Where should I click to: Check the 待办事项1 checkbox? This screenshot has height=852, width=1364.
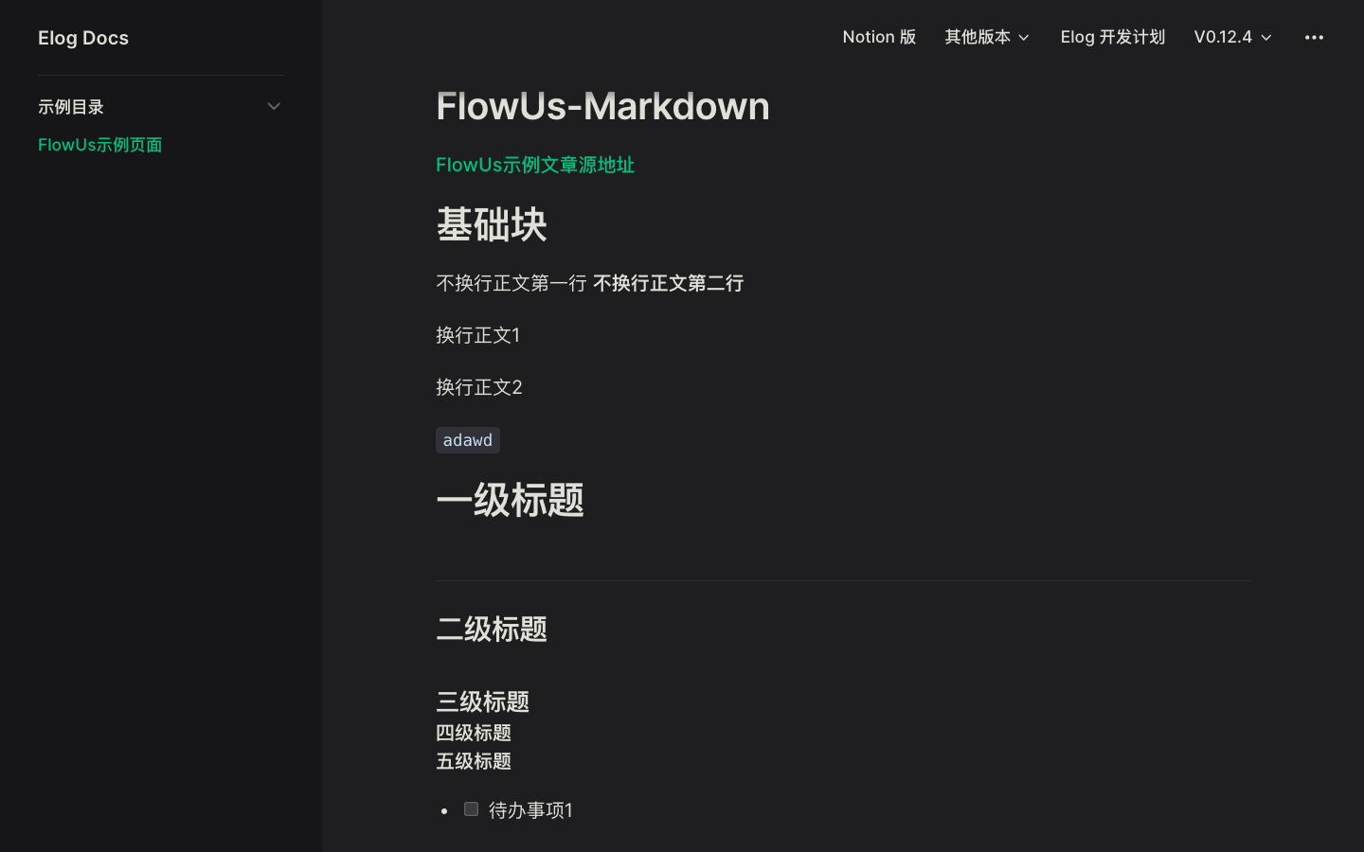471,809
